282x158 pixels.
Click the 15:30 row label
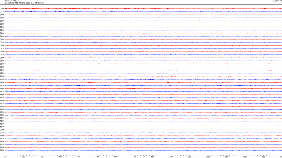(x=2, y=104)
